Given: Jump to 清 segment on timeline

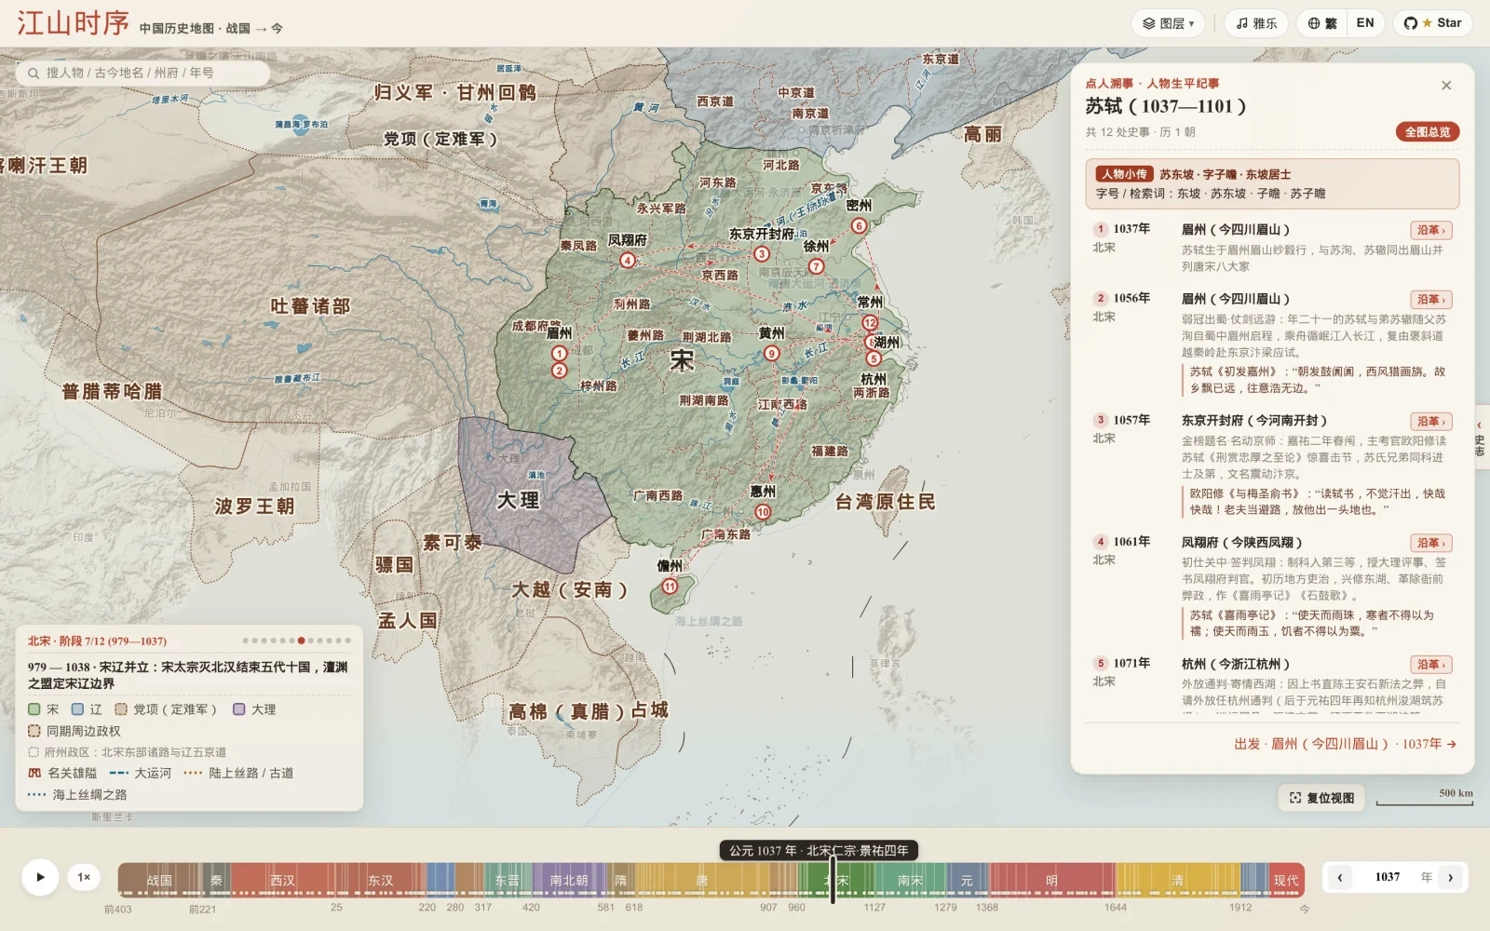Looking at the screenshot, I should (x=1177, y=880).
